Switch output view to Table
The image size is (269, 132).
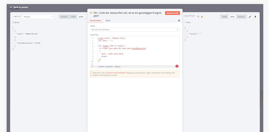point(224,17)
